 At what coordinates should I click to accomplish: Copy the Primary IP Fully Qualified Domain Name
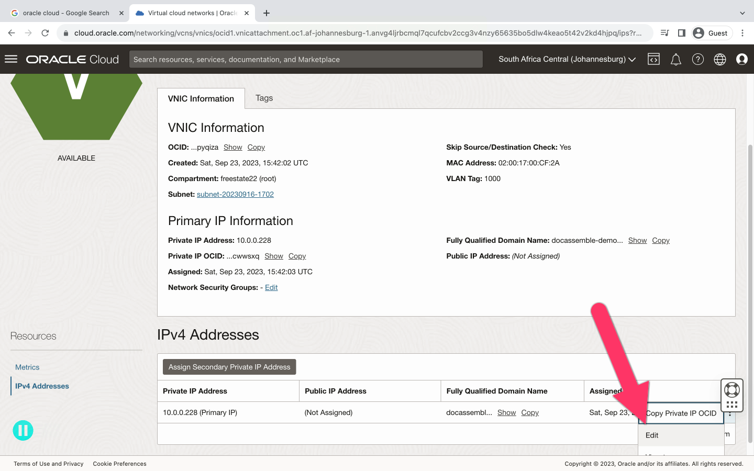click(x=661, y=241)
